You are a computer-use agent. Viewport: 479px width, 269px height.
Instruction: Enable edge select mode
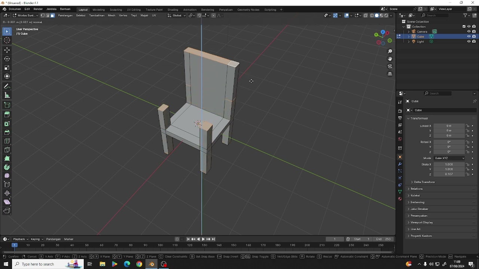pyautogui.click(x=48, y=15)
